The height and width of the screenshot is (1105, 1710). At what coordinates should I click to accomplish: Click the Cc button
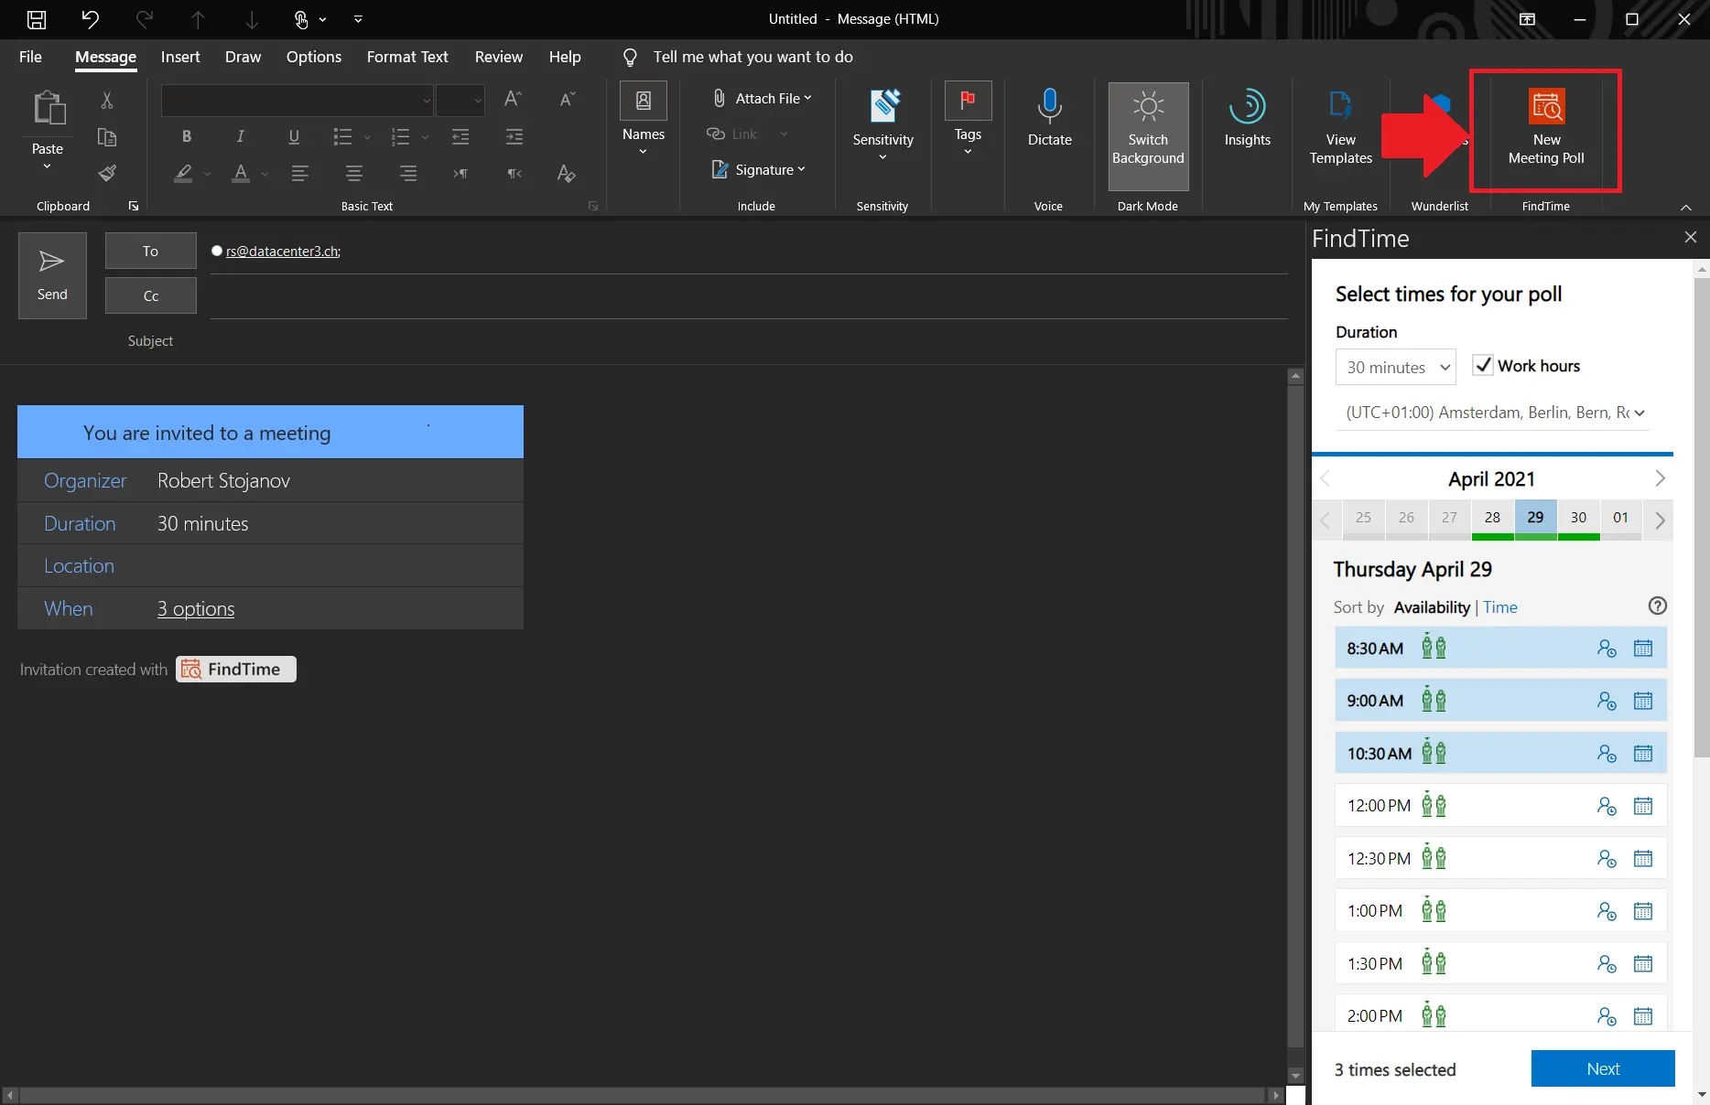tap(150, 295)
